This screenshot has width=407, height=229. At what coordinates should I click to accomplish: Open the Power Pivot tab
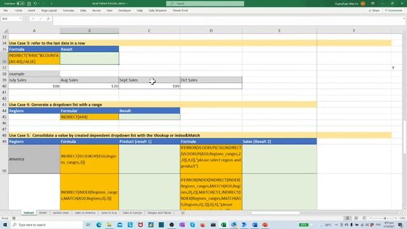point(180,11)
